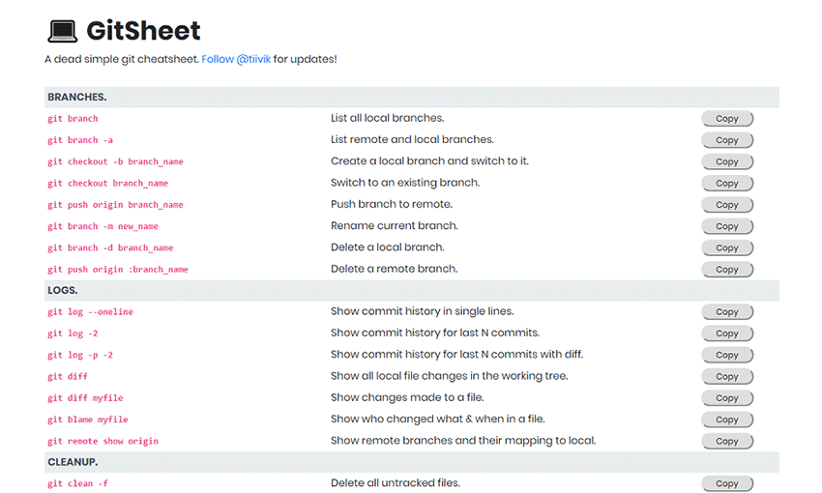The image size is (822, 493).
Task: Click the GitSheet title heading
Action: (143, 31)
